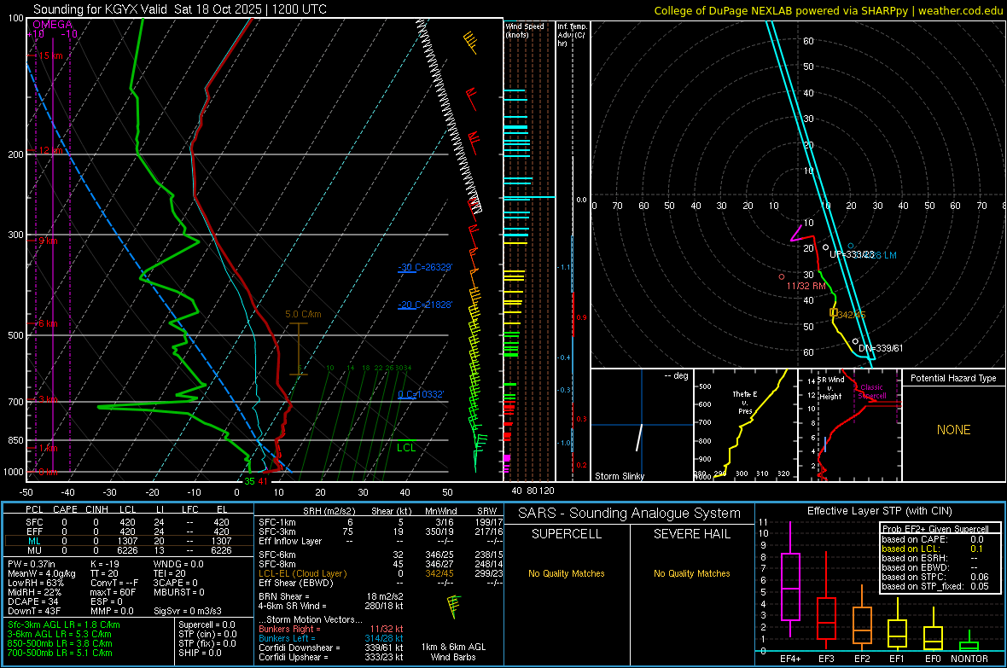
Task: Click the PW = 0.37in value
Action: coord(32,564)
